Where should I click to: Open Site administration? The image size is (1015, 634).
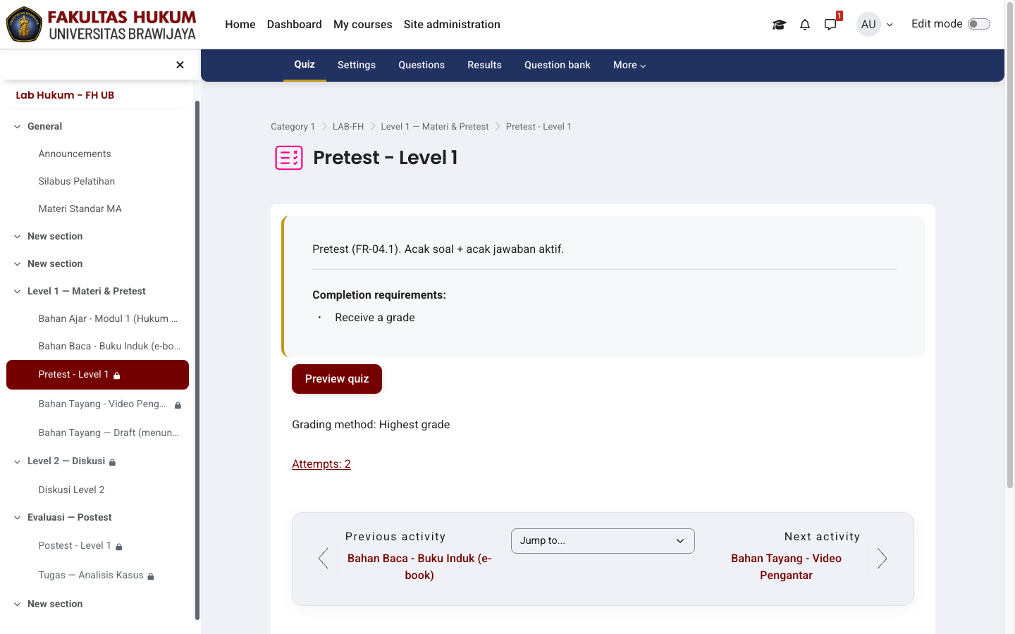pyautogui.click(x=452, y=25)
